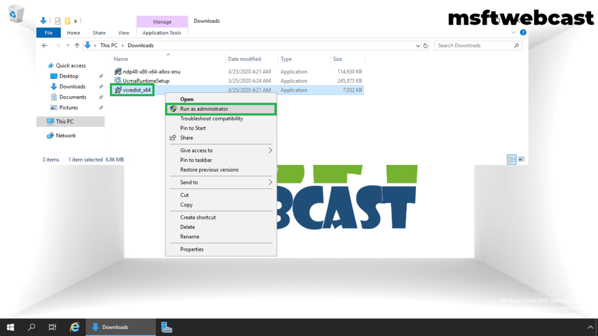This screenshot has width=598, height=336.
Task: Select Quick access in navigation pane
Action: pyautogui.click(x=71, y=65)
